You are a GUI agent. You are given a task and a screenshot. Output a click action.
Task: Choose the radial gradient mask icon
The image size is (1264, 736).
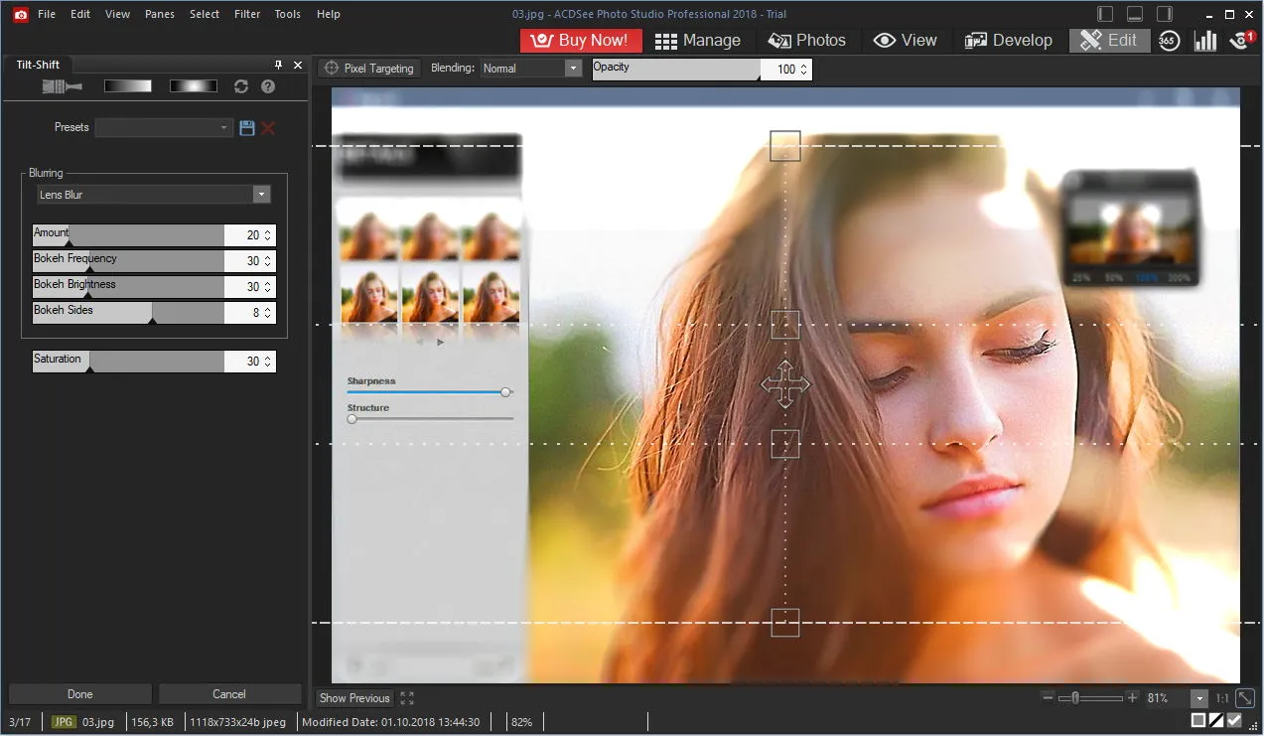[193, 86]
